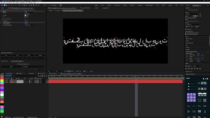
Task: Open the Range dropdown in Preview panel
Action: (x=193, y=21)
